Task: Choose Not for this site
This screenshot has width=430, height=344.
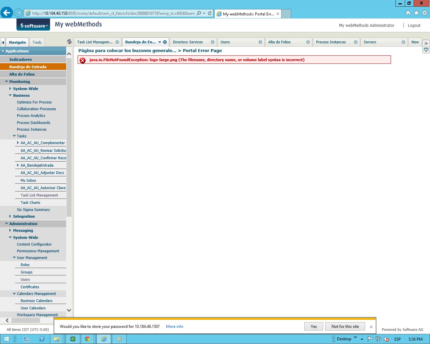Action: click(x=345, y=327)
